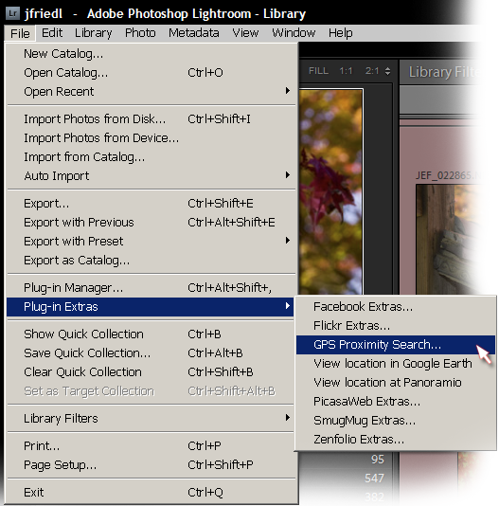Set zoom to FILL
Screen dimensions: 499x506
pyautogui.click(x=318, y=71)
